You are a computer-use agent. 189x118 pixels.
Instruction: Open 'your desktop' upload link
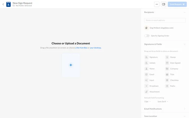(95, 48)
